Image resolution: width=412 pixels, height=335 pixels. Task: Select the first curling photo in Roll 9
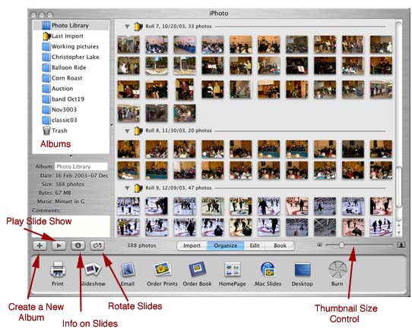click(x=128, y=206)
